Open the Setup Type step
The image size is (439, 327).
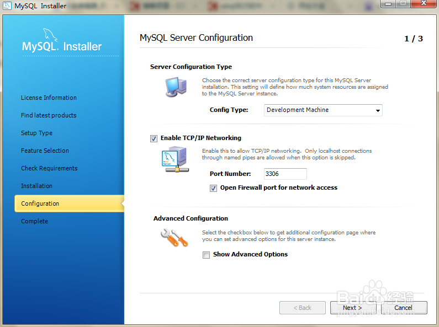point(36,133)
